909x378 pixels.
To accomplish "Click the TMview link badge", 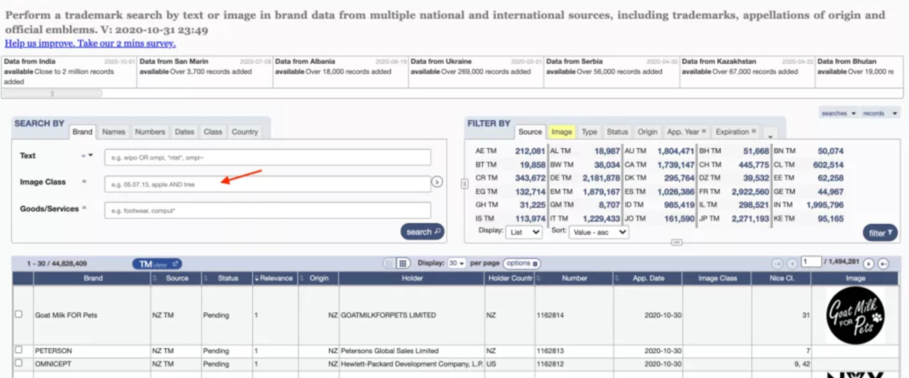I will [x=157, y=264].
